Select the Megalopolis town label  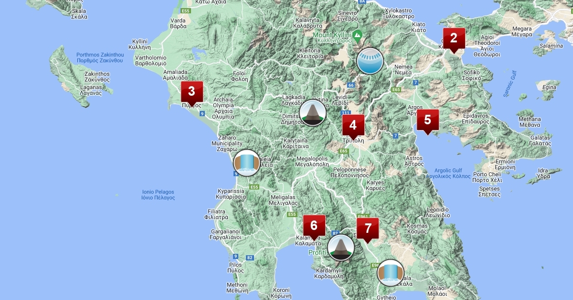point(312,161)
